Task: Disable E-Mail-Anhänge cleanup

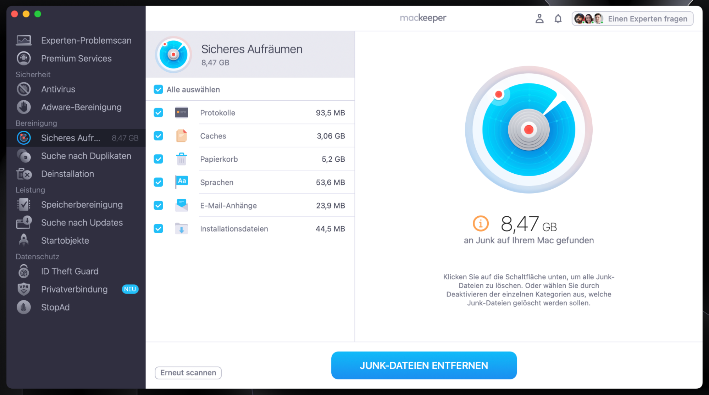Action: [158, 205]
